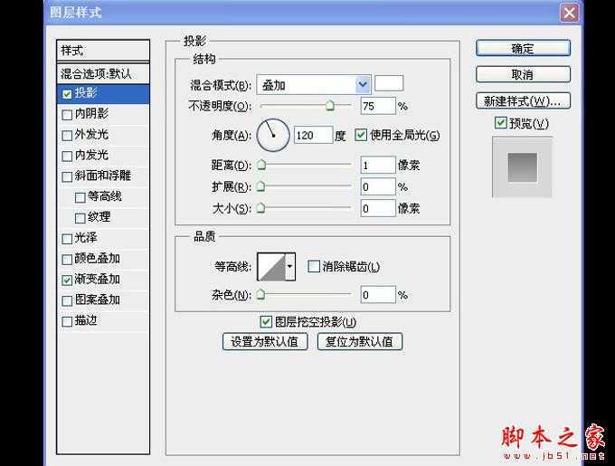Enable the 等高线 sub-option checkbox

point(80,197)
